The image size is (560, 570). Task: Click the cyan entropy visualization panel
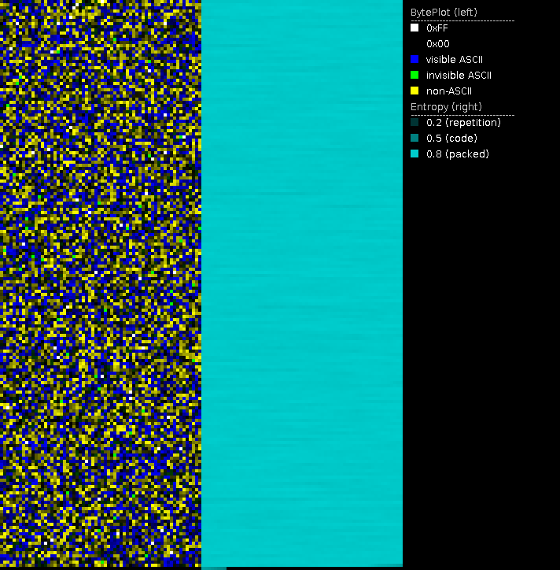tap(302, 283)
